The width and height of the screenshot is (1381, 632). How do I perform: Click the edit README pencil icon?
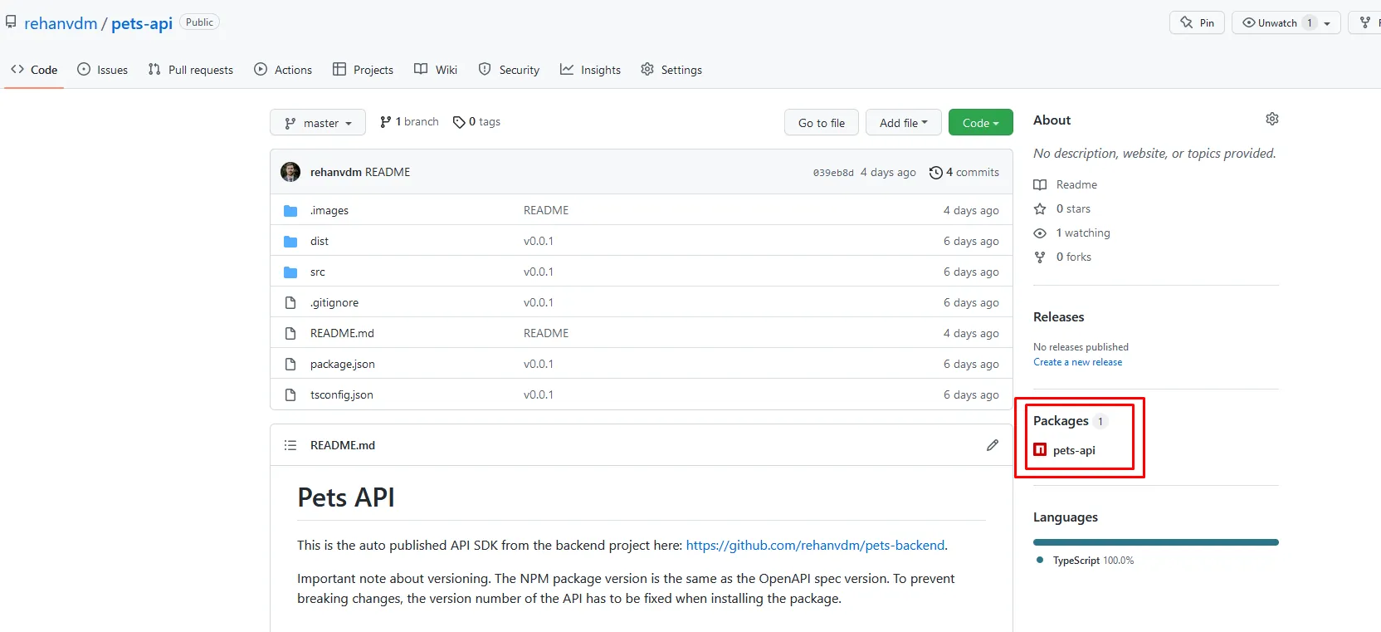click(x=992, y=445)
